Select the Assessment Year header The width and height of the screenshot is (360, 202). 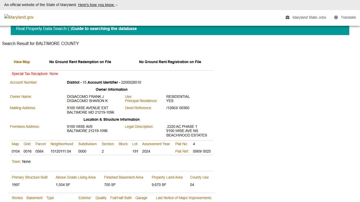[x=156, y=144]
